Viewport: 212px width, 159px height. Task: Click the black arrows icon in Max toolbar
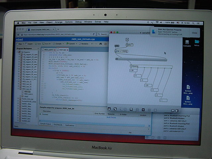coord(143,110)
